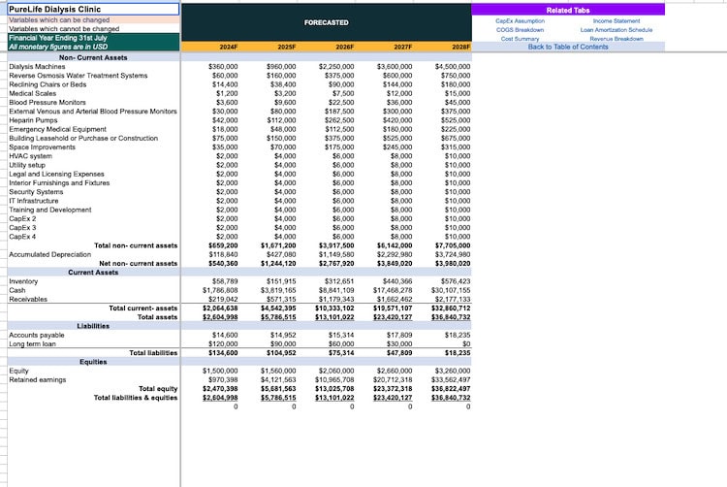The image size is (727, 487).
Task: Go Back to Table of Contents
Action: coord(568,47)
